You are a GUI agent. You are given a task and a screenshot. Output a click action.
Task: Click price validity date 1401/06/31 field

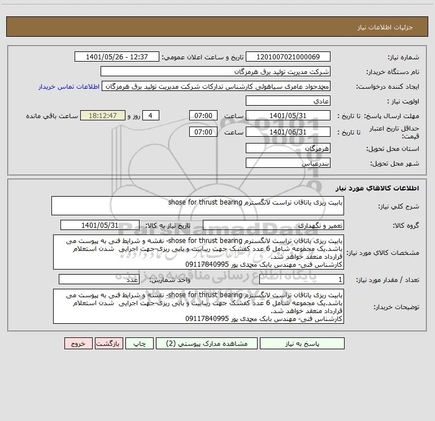pyautogui.click(x=288, y=132)
